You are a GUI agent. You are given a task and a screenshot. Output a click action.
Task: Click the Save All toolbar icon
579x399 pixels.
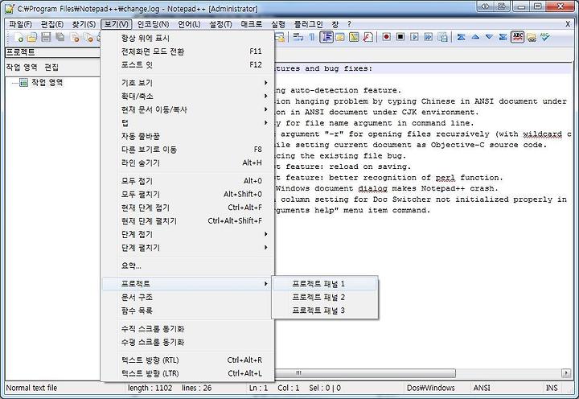tap(60, 37)
